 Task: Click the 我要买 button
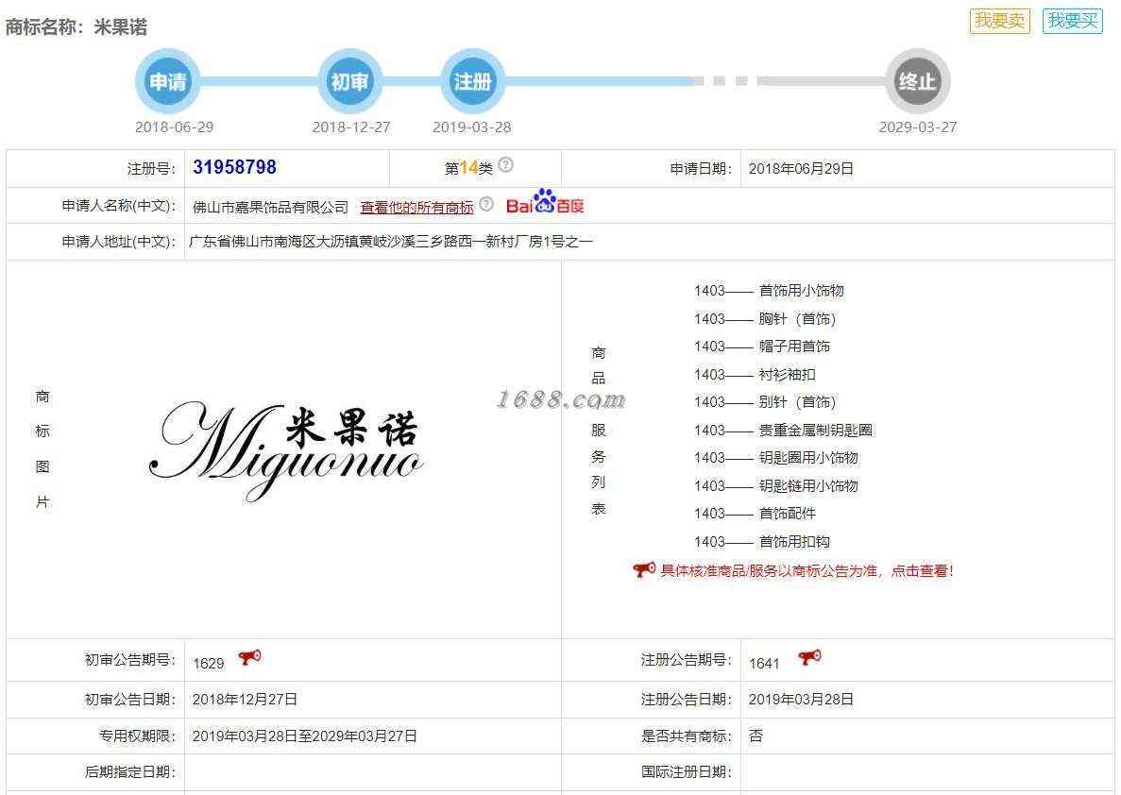point(1073,21)
